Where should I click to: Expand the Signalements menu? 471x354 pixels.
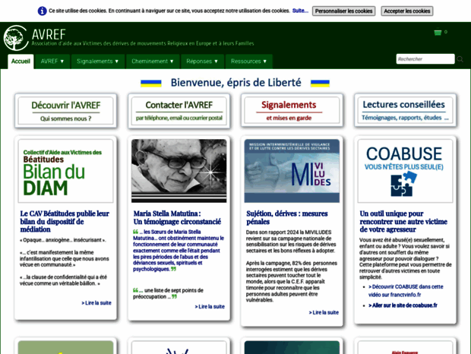click(98, 62)
